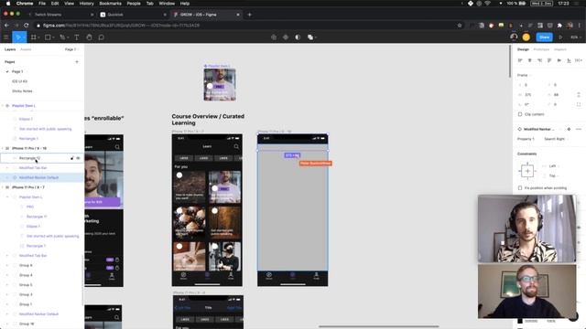This screenshot has width=586, height=329.
Task: Add a new page with plus icon
Action: tap(77, 62)
